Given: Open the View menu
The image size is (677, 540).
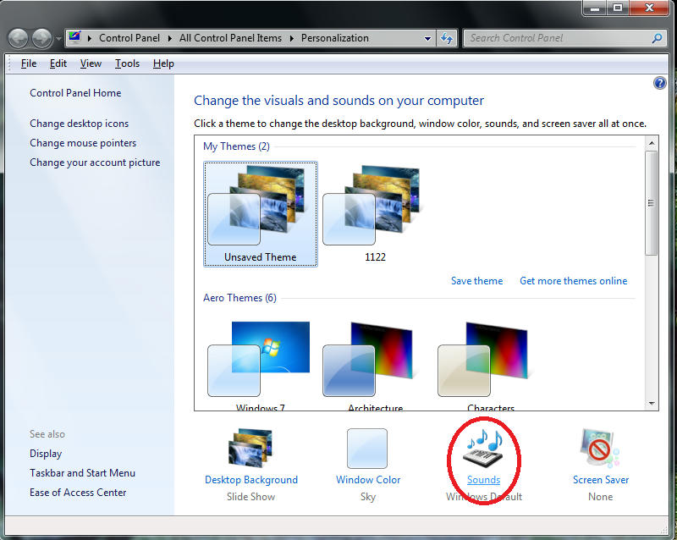Looking at the screenshot, I should [91, 63].
